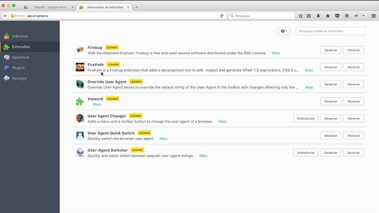Click the LEGADO badge next to thewind

point(113,99)
